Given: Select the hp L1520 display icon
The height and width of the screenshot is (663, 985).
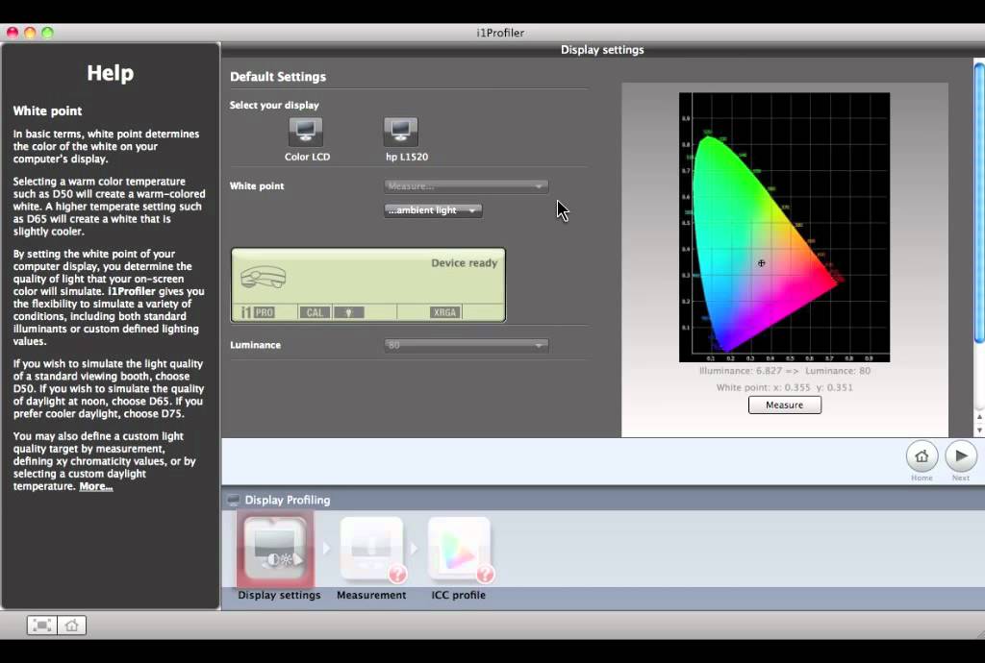Looking at the screenshot, I should [x=401, y=131].
